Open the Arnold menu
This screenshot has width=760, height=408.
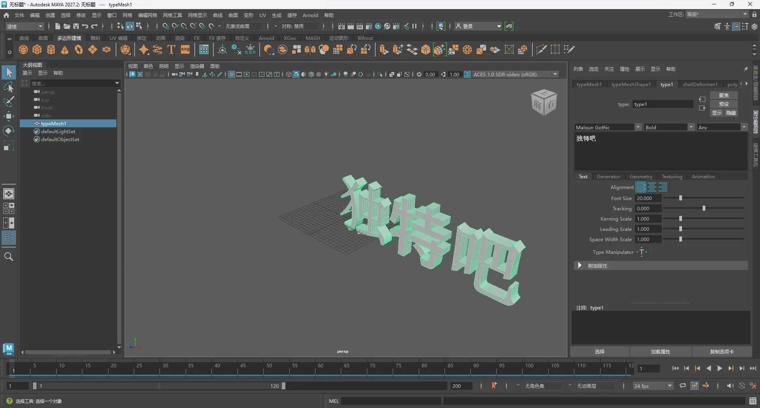pos(310,15)
